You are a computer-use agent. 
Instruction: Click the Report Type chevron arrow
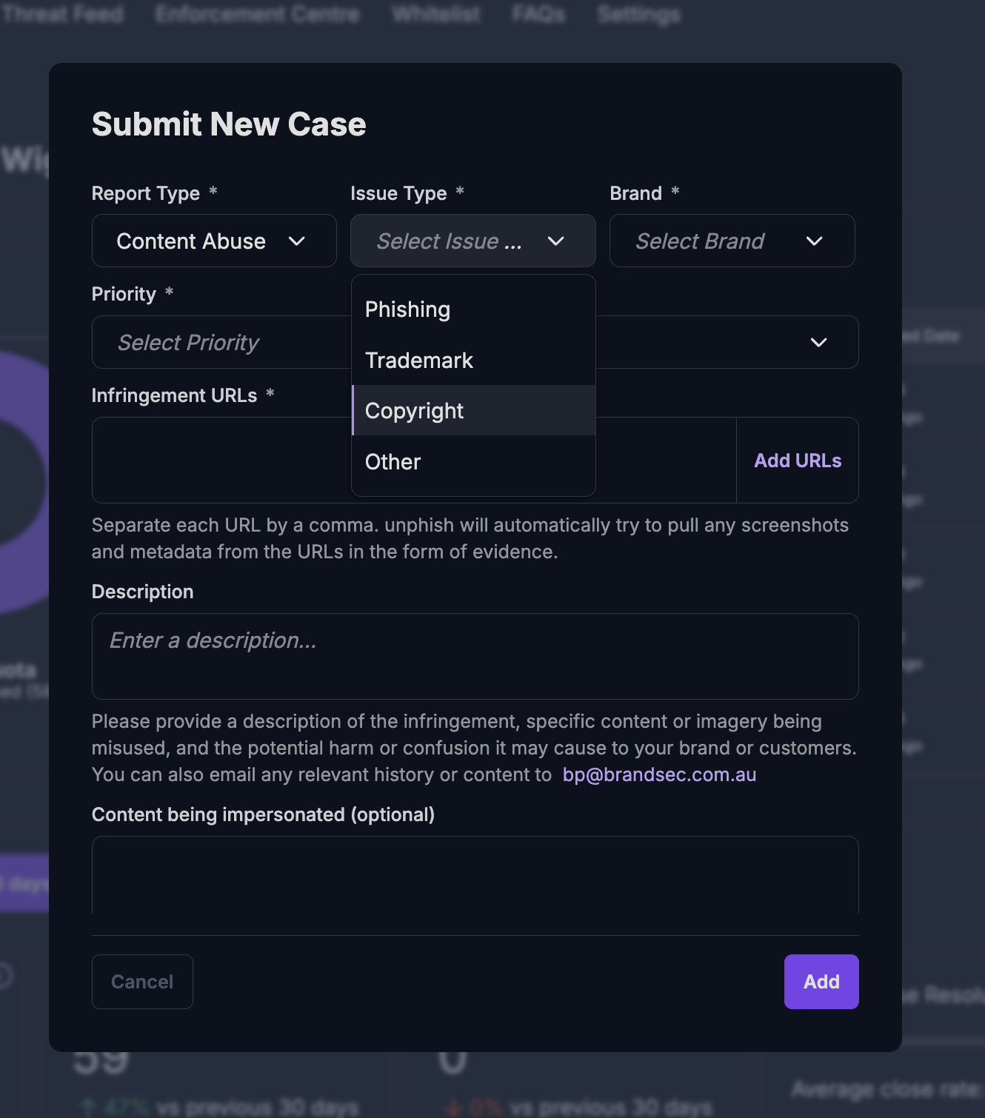coord(297,241)
